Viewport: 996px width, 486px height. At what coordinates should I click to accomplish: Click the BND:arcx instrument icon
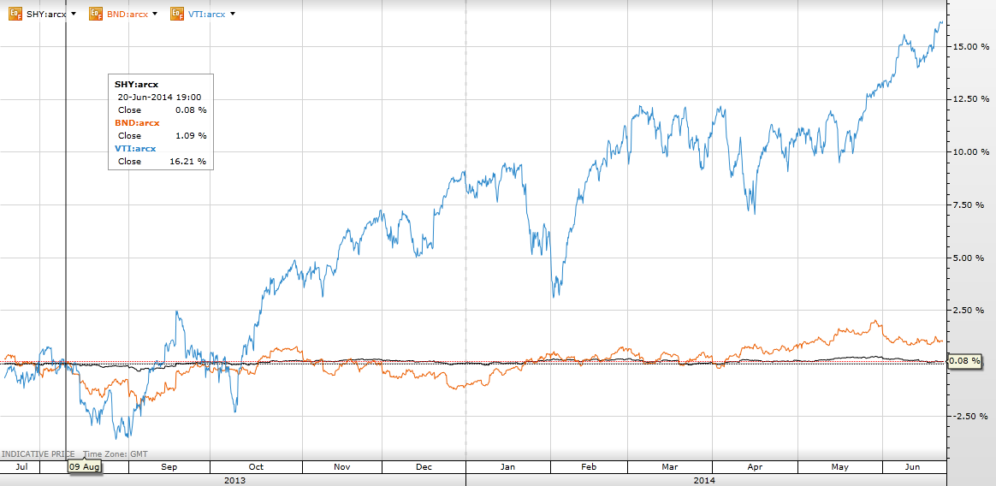pyautogui.click(x=97, y=14)
